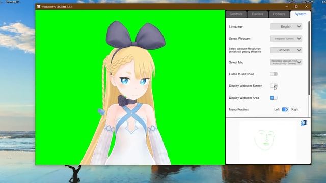Screen dimensions: 326x183
Task: Open the Hotkeys tab
Action: 279,14
